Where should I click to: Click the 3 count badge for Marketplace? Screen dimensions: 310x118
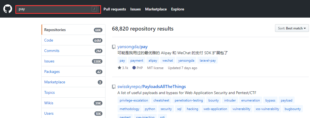100,82
